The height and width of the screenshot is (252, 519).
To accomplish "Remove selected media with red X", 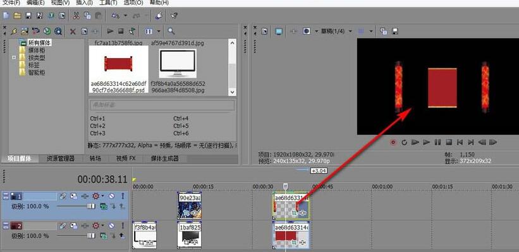I will (x=73, y=32).
